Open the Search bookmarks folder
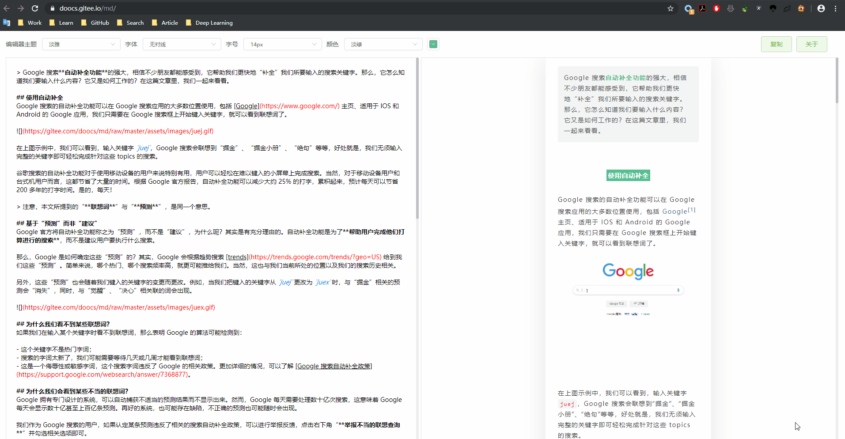Viewport: 845px width, 439px height. [x=130, y=23]
